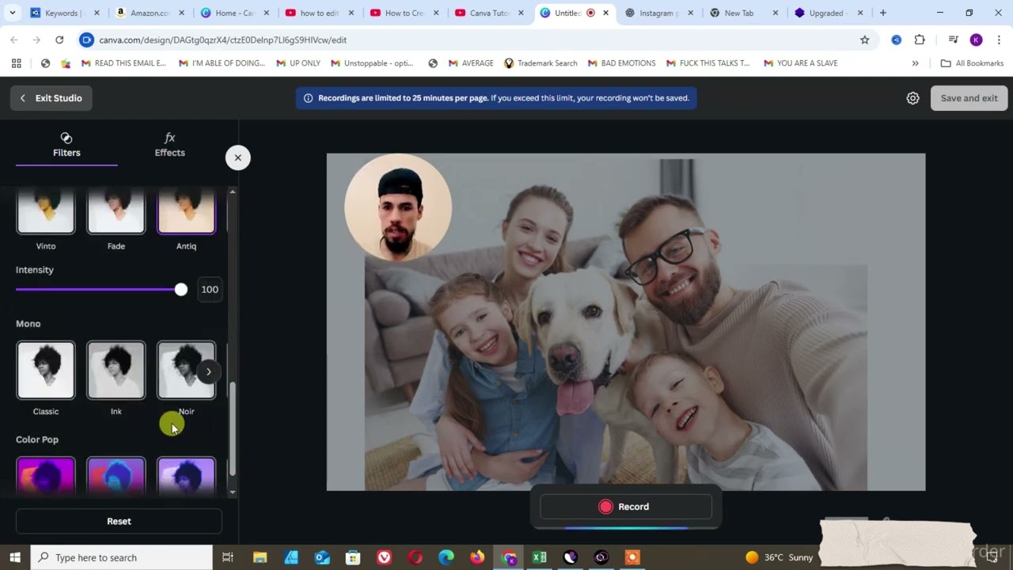Viewport: 1013px width, 570px height.
Task: Open Vivaldi from taskbar
Action: [384, 557]
